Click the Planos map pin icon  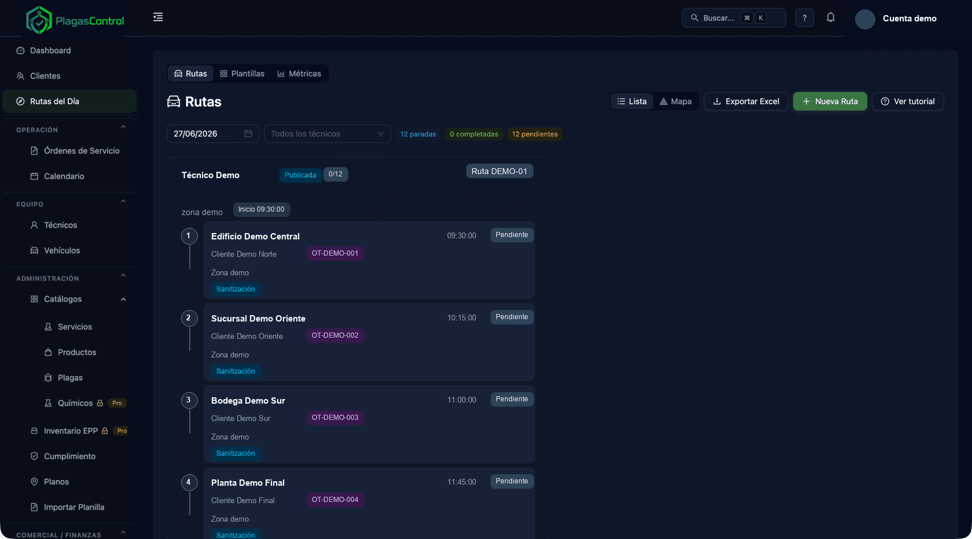point(34,482)
